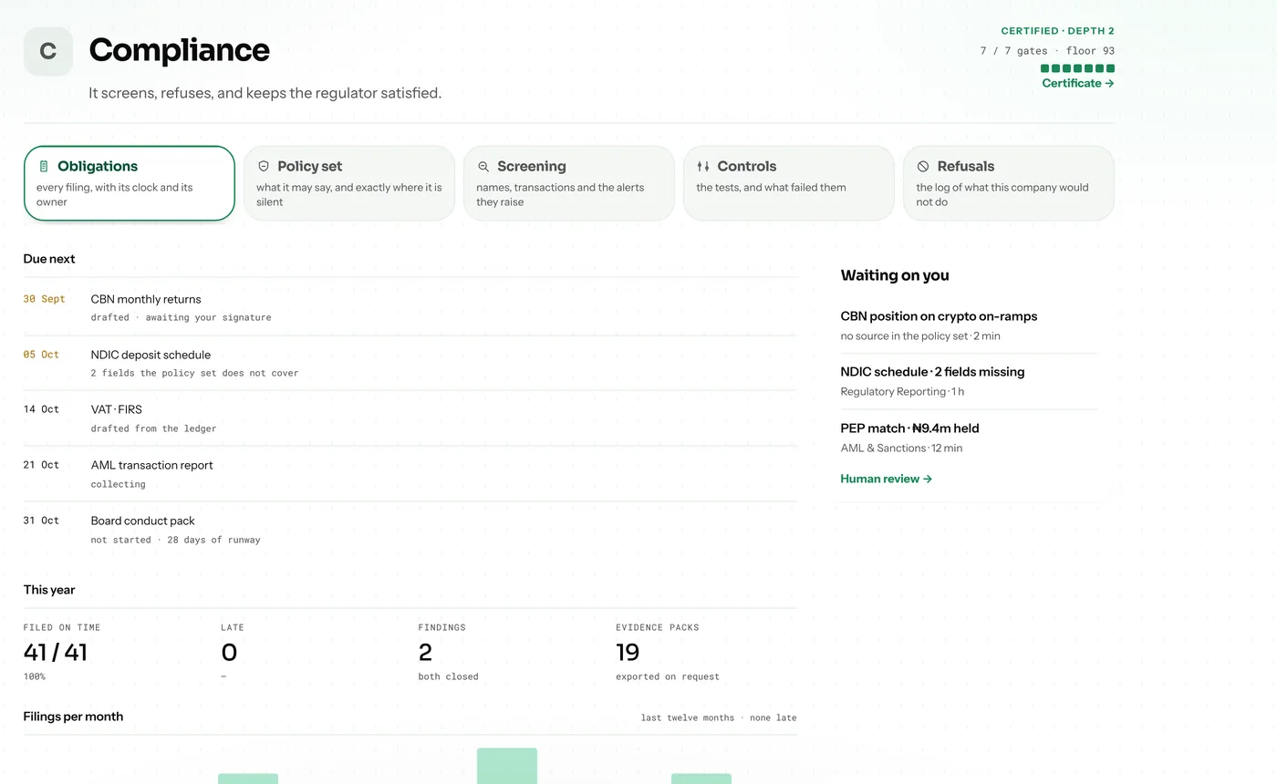This screenshot has width=1277, height=784.
Task: Open the NDIC deposit schedule filing
Action: [410, 363]
